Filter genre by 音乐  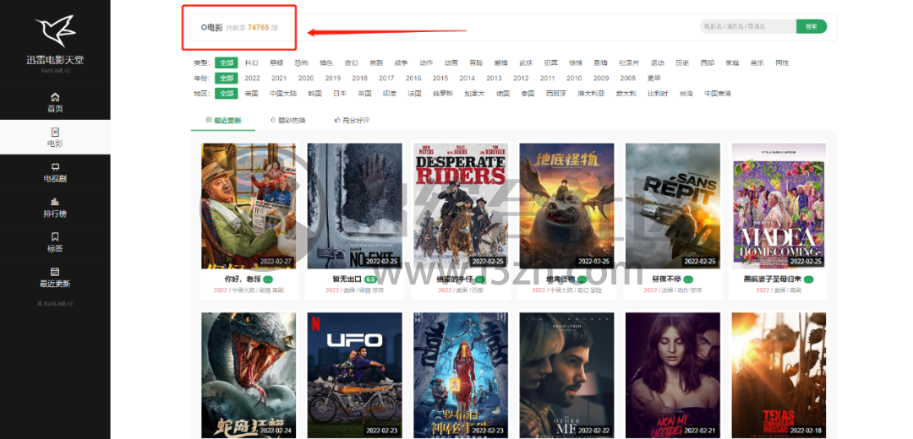point(757,62)
